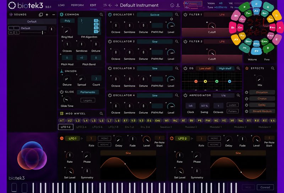284x193 pixels.
Task: Open Glide Portamento mode dropdown
Action: coord(88,92)
